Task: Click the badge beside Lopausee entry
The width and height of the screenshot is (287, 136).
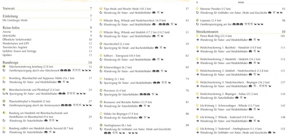Action: point(197,20)
